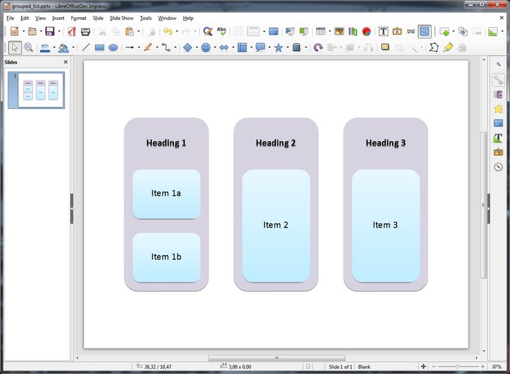Insert an image

coord(339,31)
